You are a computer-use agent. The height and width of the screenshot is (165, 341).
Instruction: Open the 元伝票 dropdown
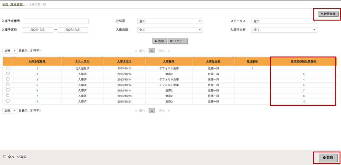[170, 21]
